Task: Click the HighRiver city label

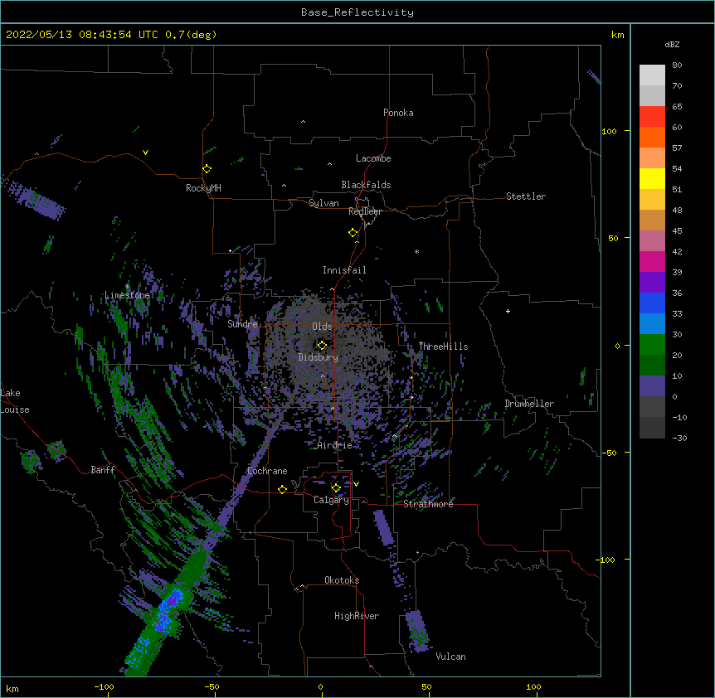Action: coord(357,616)
